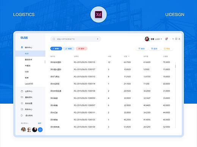
Task: Click the 全部 link above contacts
Action: coord(40,123)
